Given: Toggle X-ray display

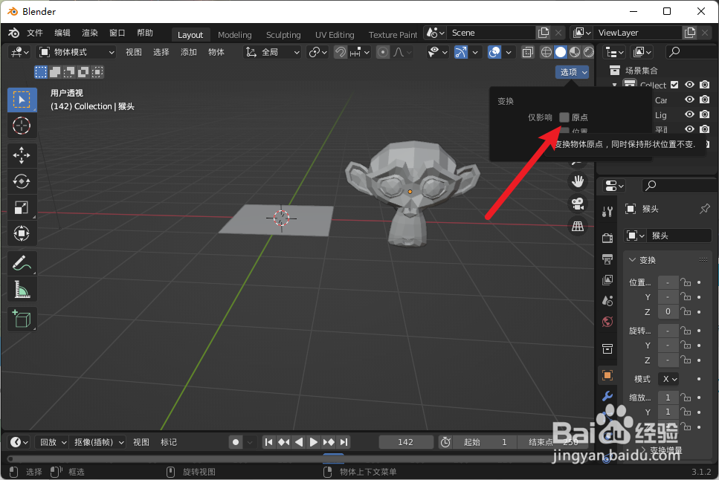Looking at the screenshot, I should pyautogui.click(x=528, y=52).
